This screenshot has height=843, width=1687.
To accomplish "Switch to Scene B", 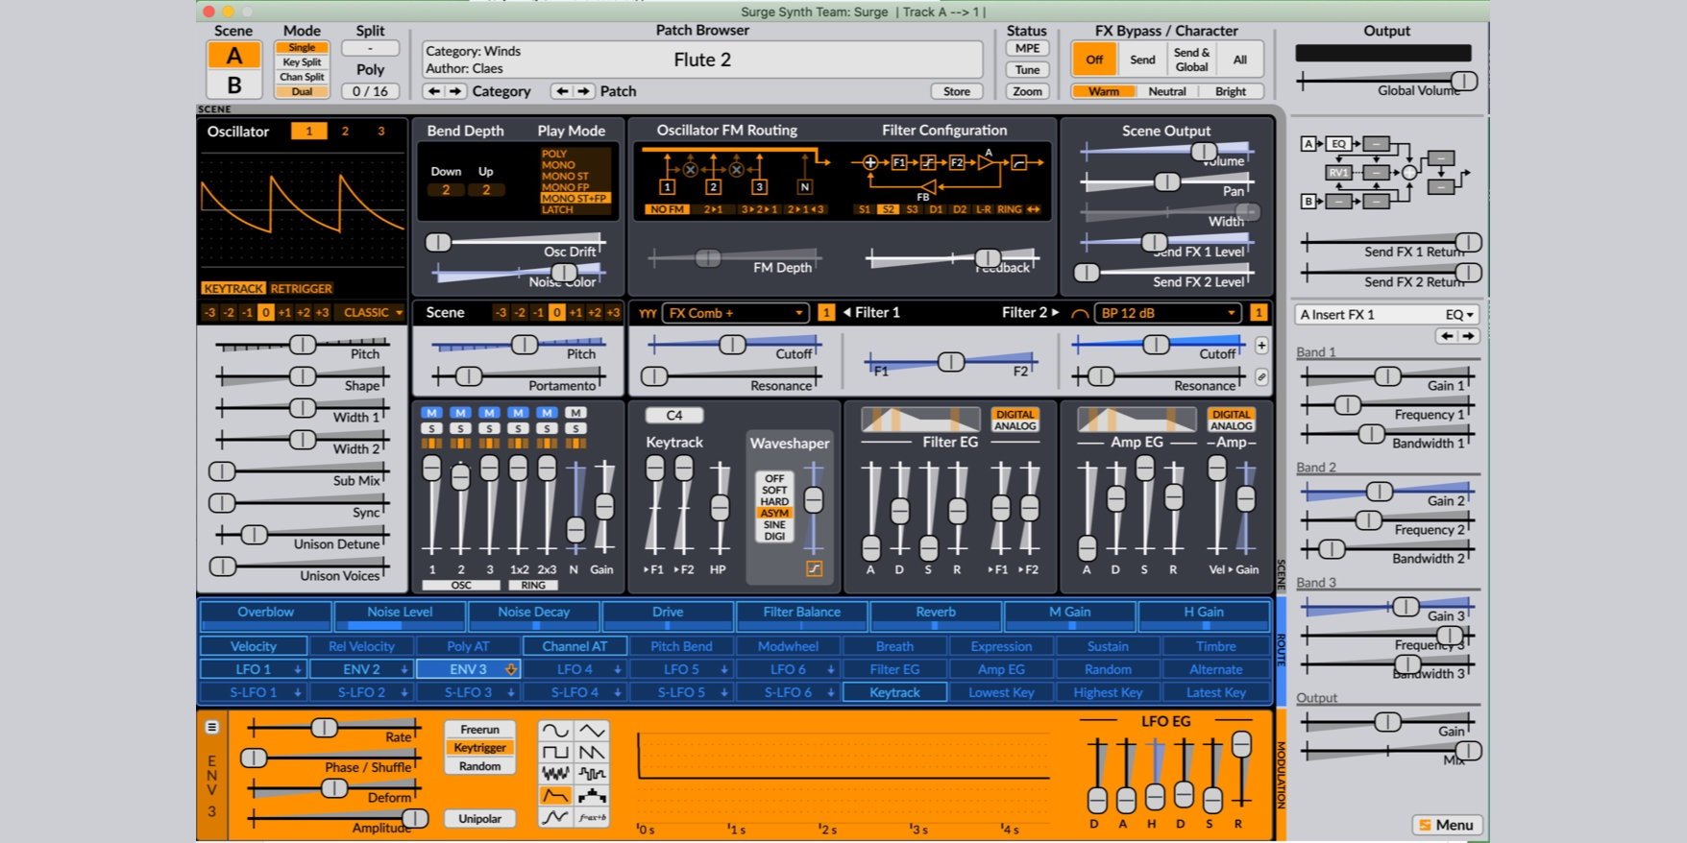I will pos(233,84).
